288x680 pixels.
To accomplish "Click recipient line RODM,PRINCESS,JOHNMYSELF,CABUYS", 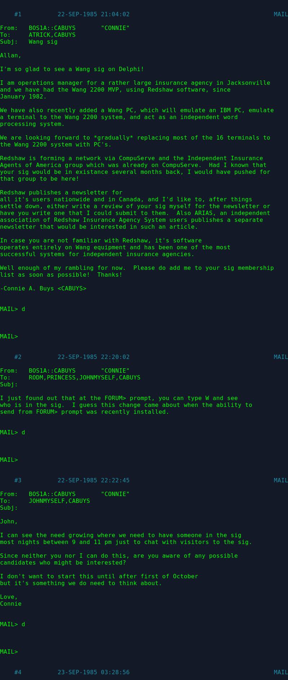I will coord(85,378).
